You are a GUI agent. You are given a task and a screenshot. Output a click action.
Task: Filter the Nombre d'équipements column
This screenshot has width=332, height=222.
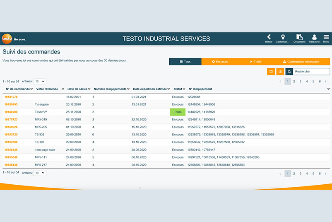[x=128, y=89]
